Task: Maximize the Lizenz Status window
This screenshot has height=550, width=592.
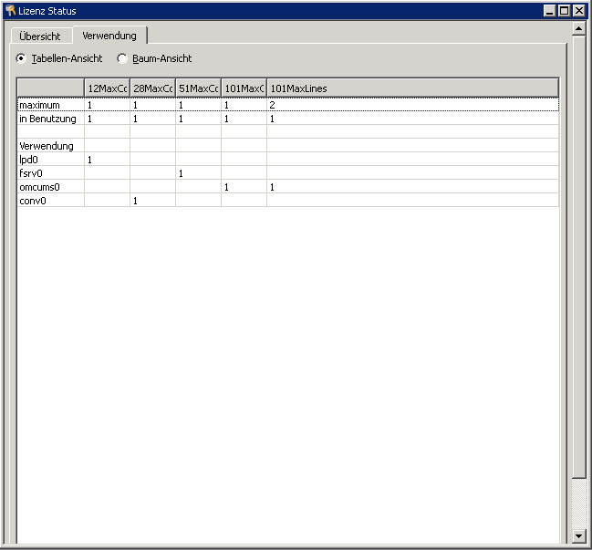Action: click(x=564, y=11)
